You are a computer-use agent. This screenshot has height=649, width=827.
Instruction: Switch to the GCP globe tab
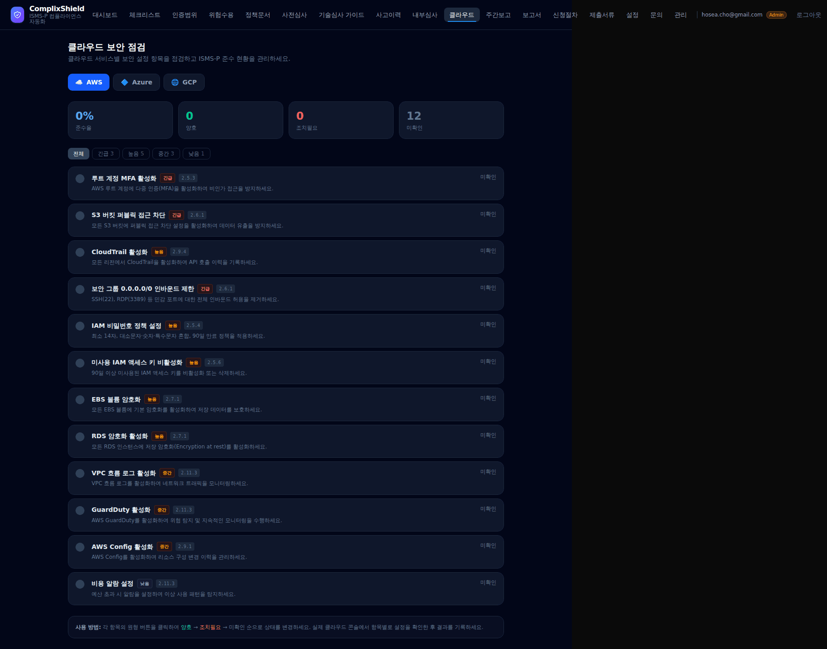click(184, 82)
